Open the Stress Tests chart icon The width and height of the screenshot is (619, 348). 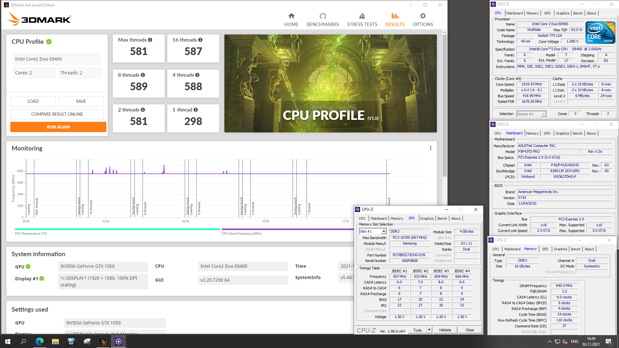(362, 16)
